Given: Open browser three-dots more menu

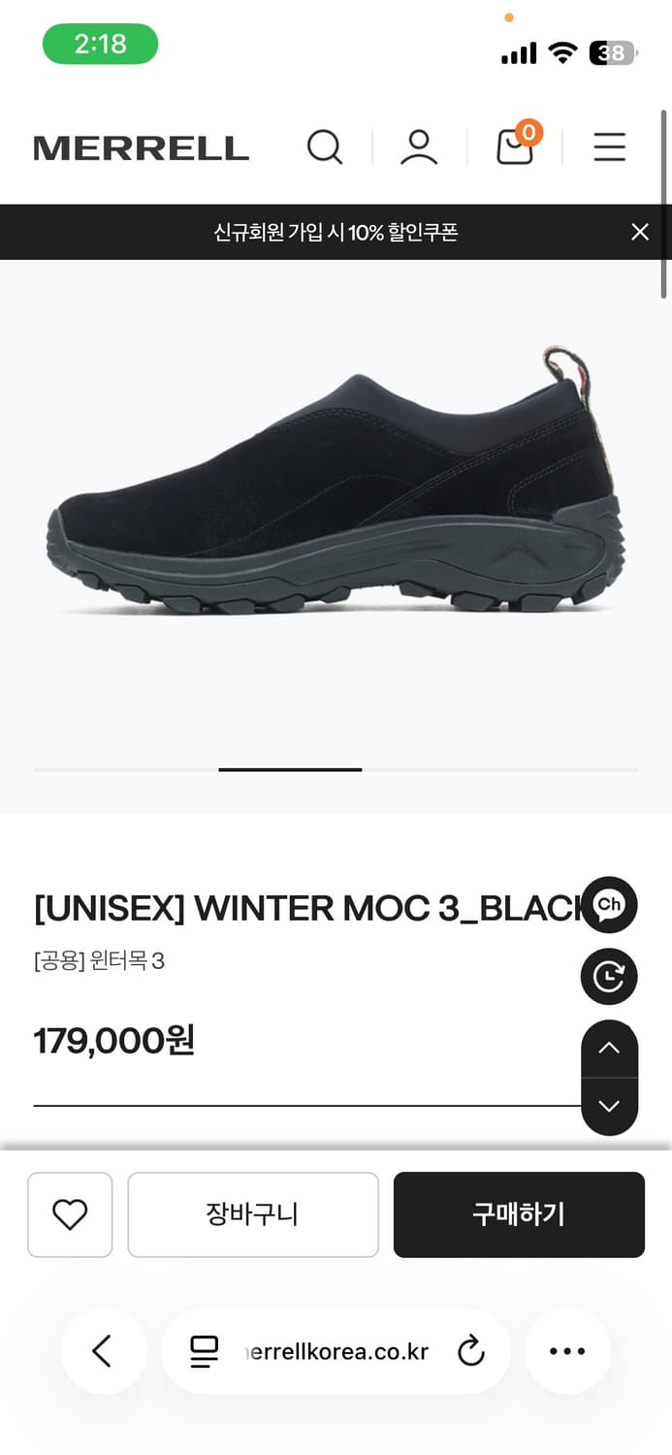Looking at the screenshot, I should [x=567, y=1351].
